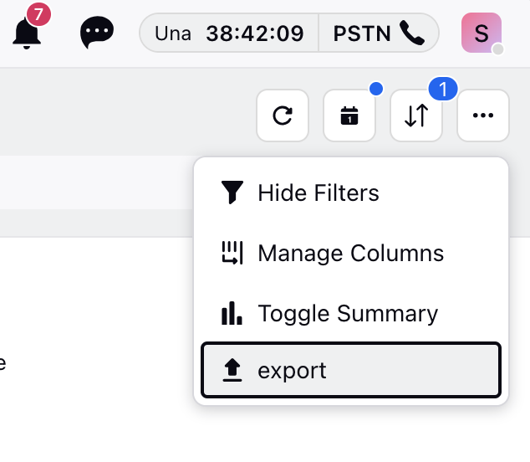This screenshot has height=462, width=530.
Task: Click the Una timer 38:42:09 status
Action: coord(229,33)
